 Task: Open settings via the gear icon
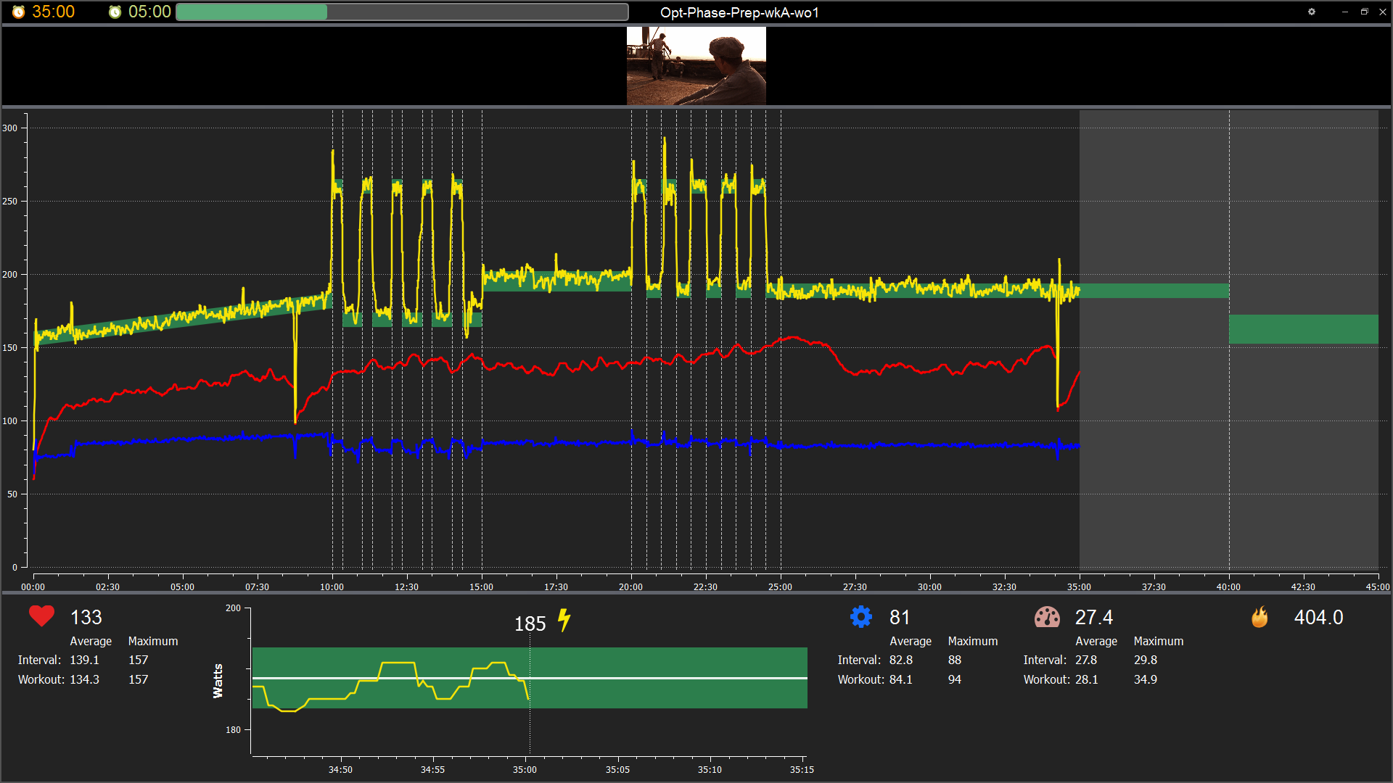1312,12
